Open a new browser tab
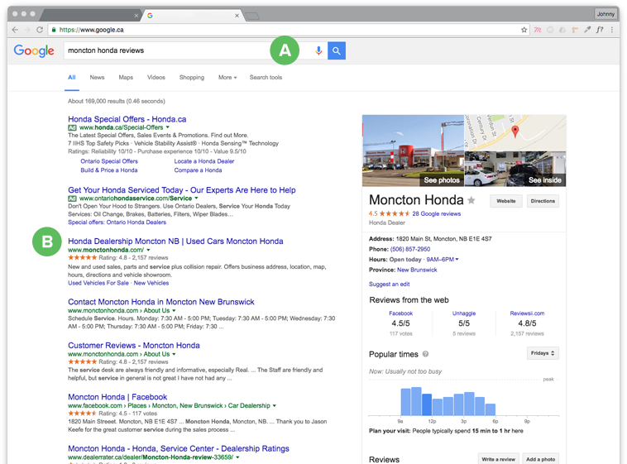Screen dimensions: 627x464 point(252,16)
